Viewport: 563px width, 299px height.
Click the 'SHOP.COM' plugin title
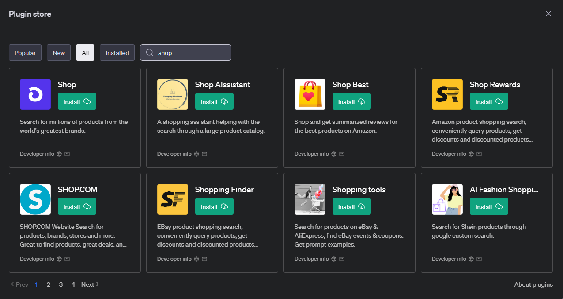pos(78,190)
